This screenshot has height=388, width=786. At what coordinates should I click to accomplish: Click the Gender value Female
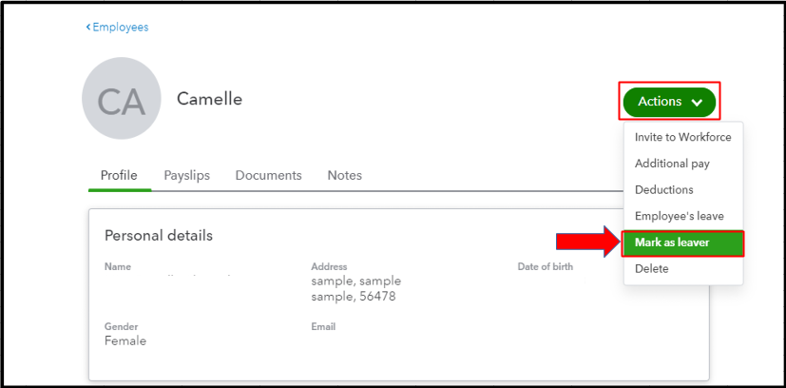click(125, 341)
